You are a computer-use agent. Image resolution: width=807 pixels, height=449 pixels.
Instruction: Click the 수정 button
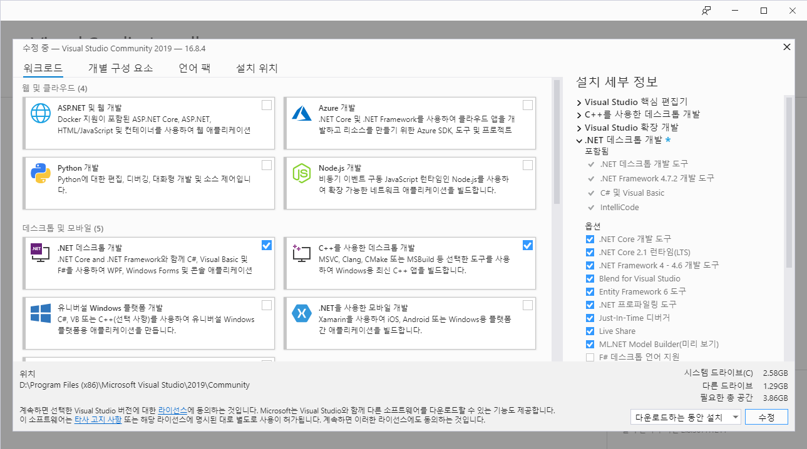coord(766,417)
